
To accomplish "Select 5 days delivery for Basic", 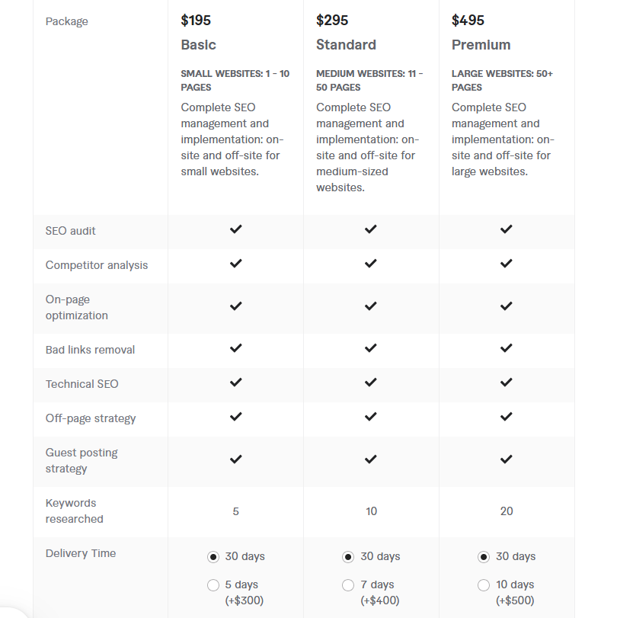I will pyautogui.click(x=213, y=585).
